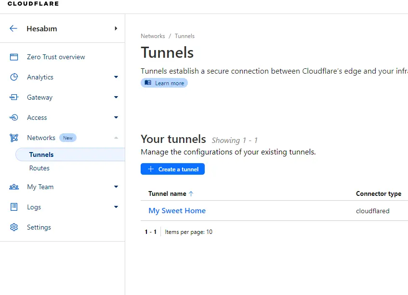Expand the Gateway menu chevron
The image size is (408, 295).
[x=116, y=97]
